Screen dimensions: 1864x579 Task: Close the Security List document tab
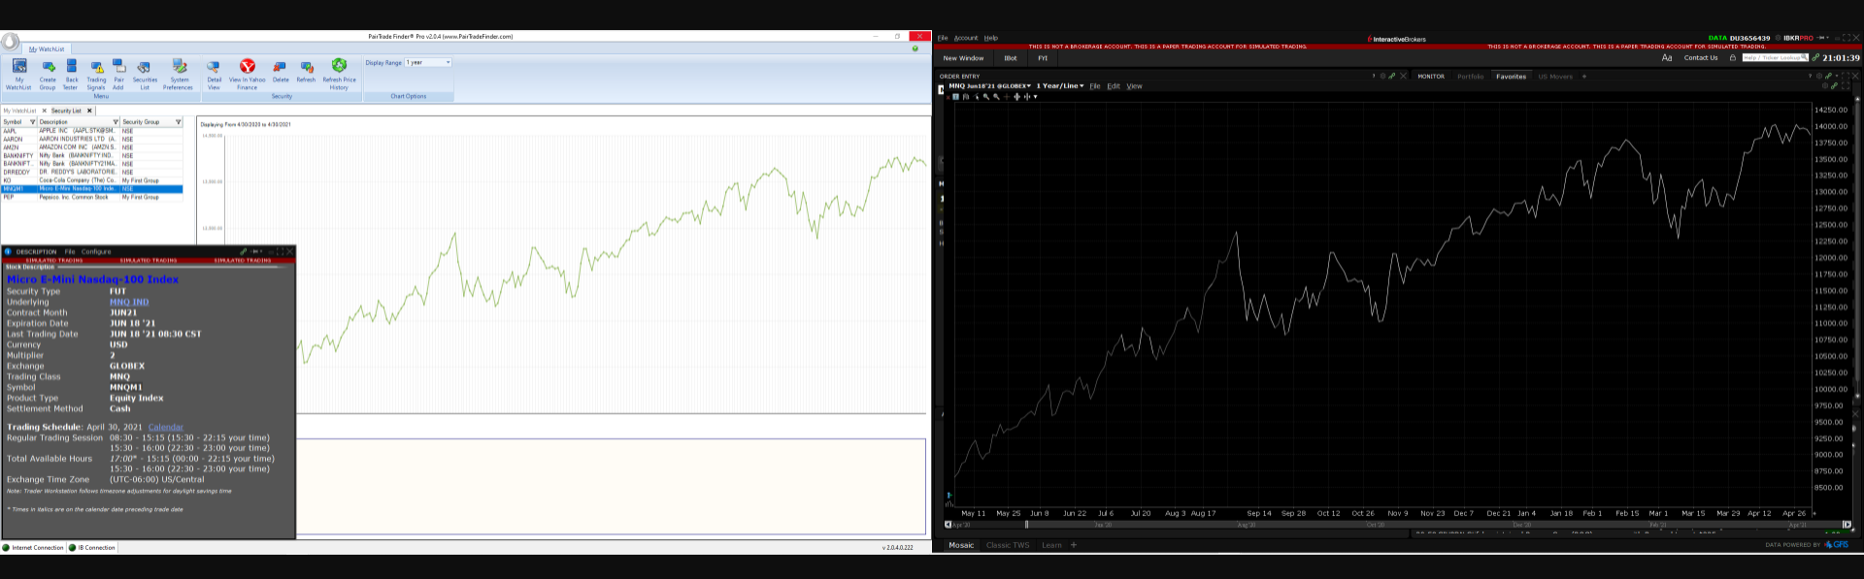[89, 111]
